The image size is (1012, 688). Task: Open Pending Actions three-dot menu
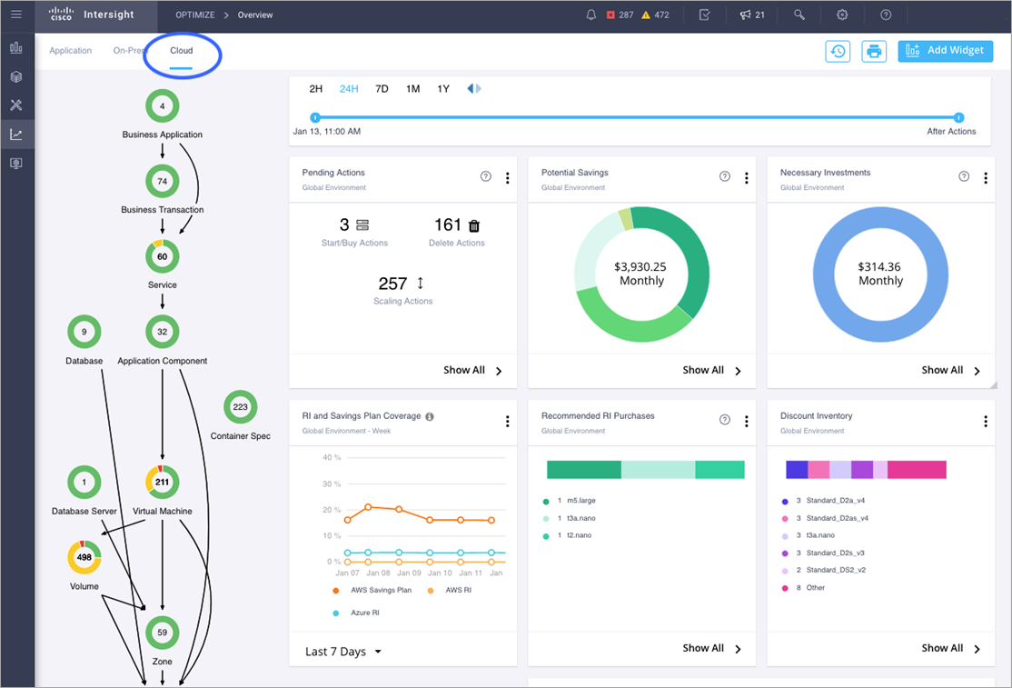coord(507,178)
